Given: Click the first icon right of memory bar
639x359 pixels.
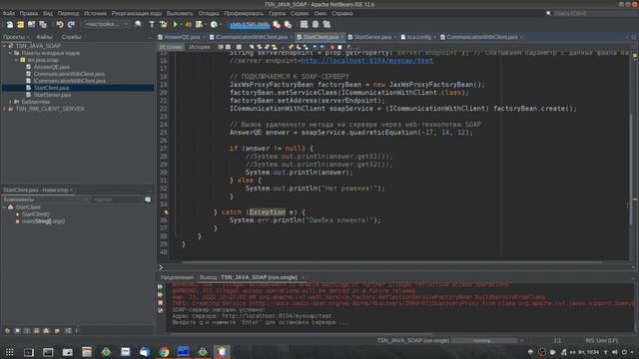Looking at the screenshot, I should click(x=277, y=24).
